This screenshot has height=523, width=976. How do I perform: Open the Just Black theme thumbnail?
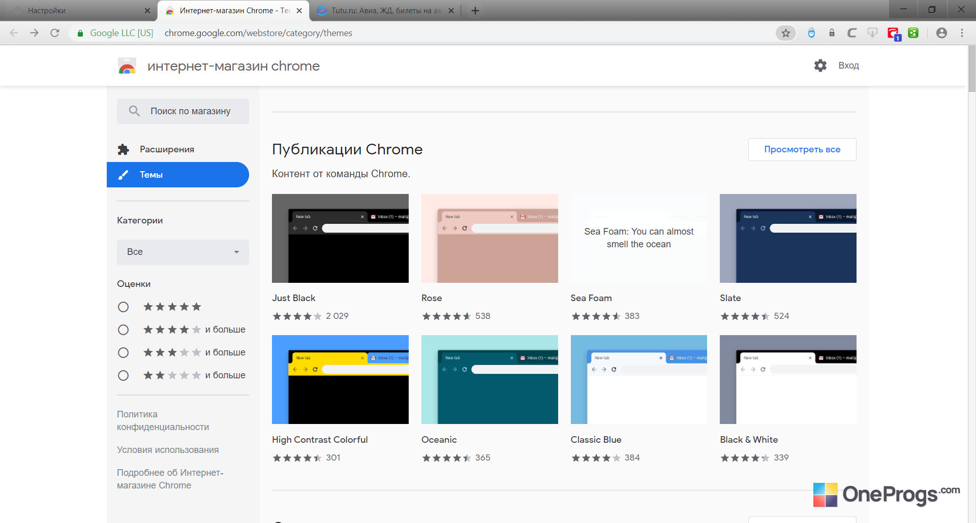(x=340, y=238)
